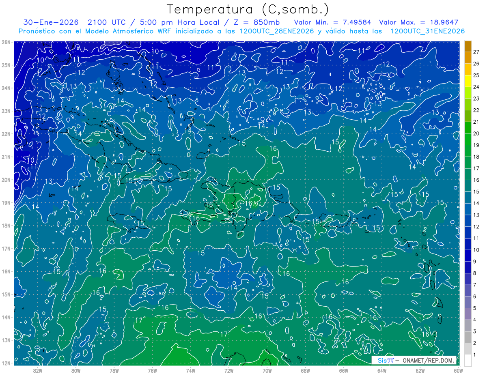The width and height of the screenshot is (487, 376).
Task: Click the latitude axis label "14N"
Action: click(x=6, y=317)
